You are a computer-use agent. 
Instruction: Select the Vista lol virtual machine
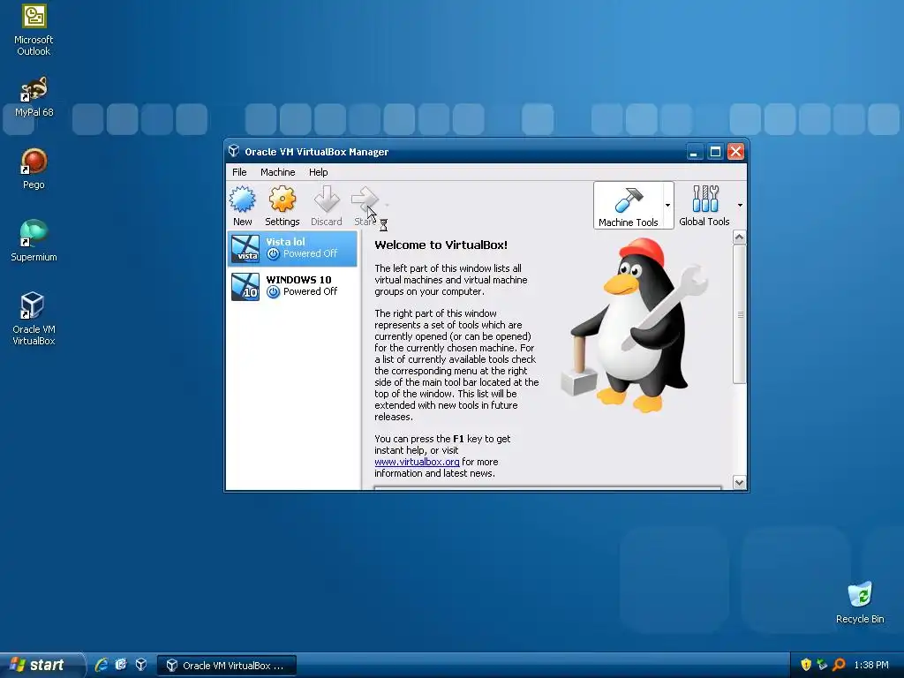292,248
